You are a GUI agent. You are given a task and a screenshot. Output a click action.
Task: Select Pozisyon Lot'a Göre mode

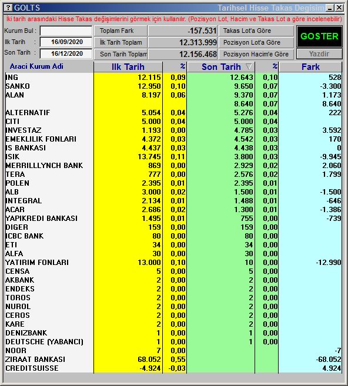point(256,42)
